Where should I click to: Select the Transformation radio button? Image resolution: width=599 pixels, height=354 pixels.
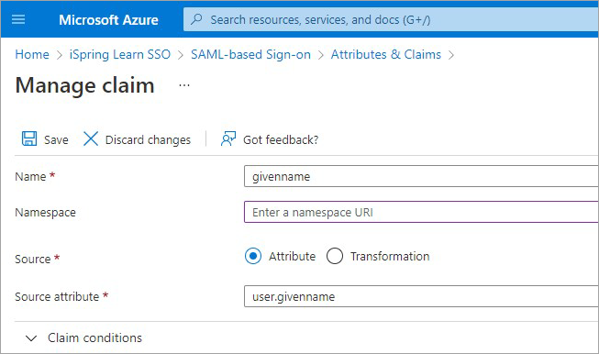click(x=335, y=256)
